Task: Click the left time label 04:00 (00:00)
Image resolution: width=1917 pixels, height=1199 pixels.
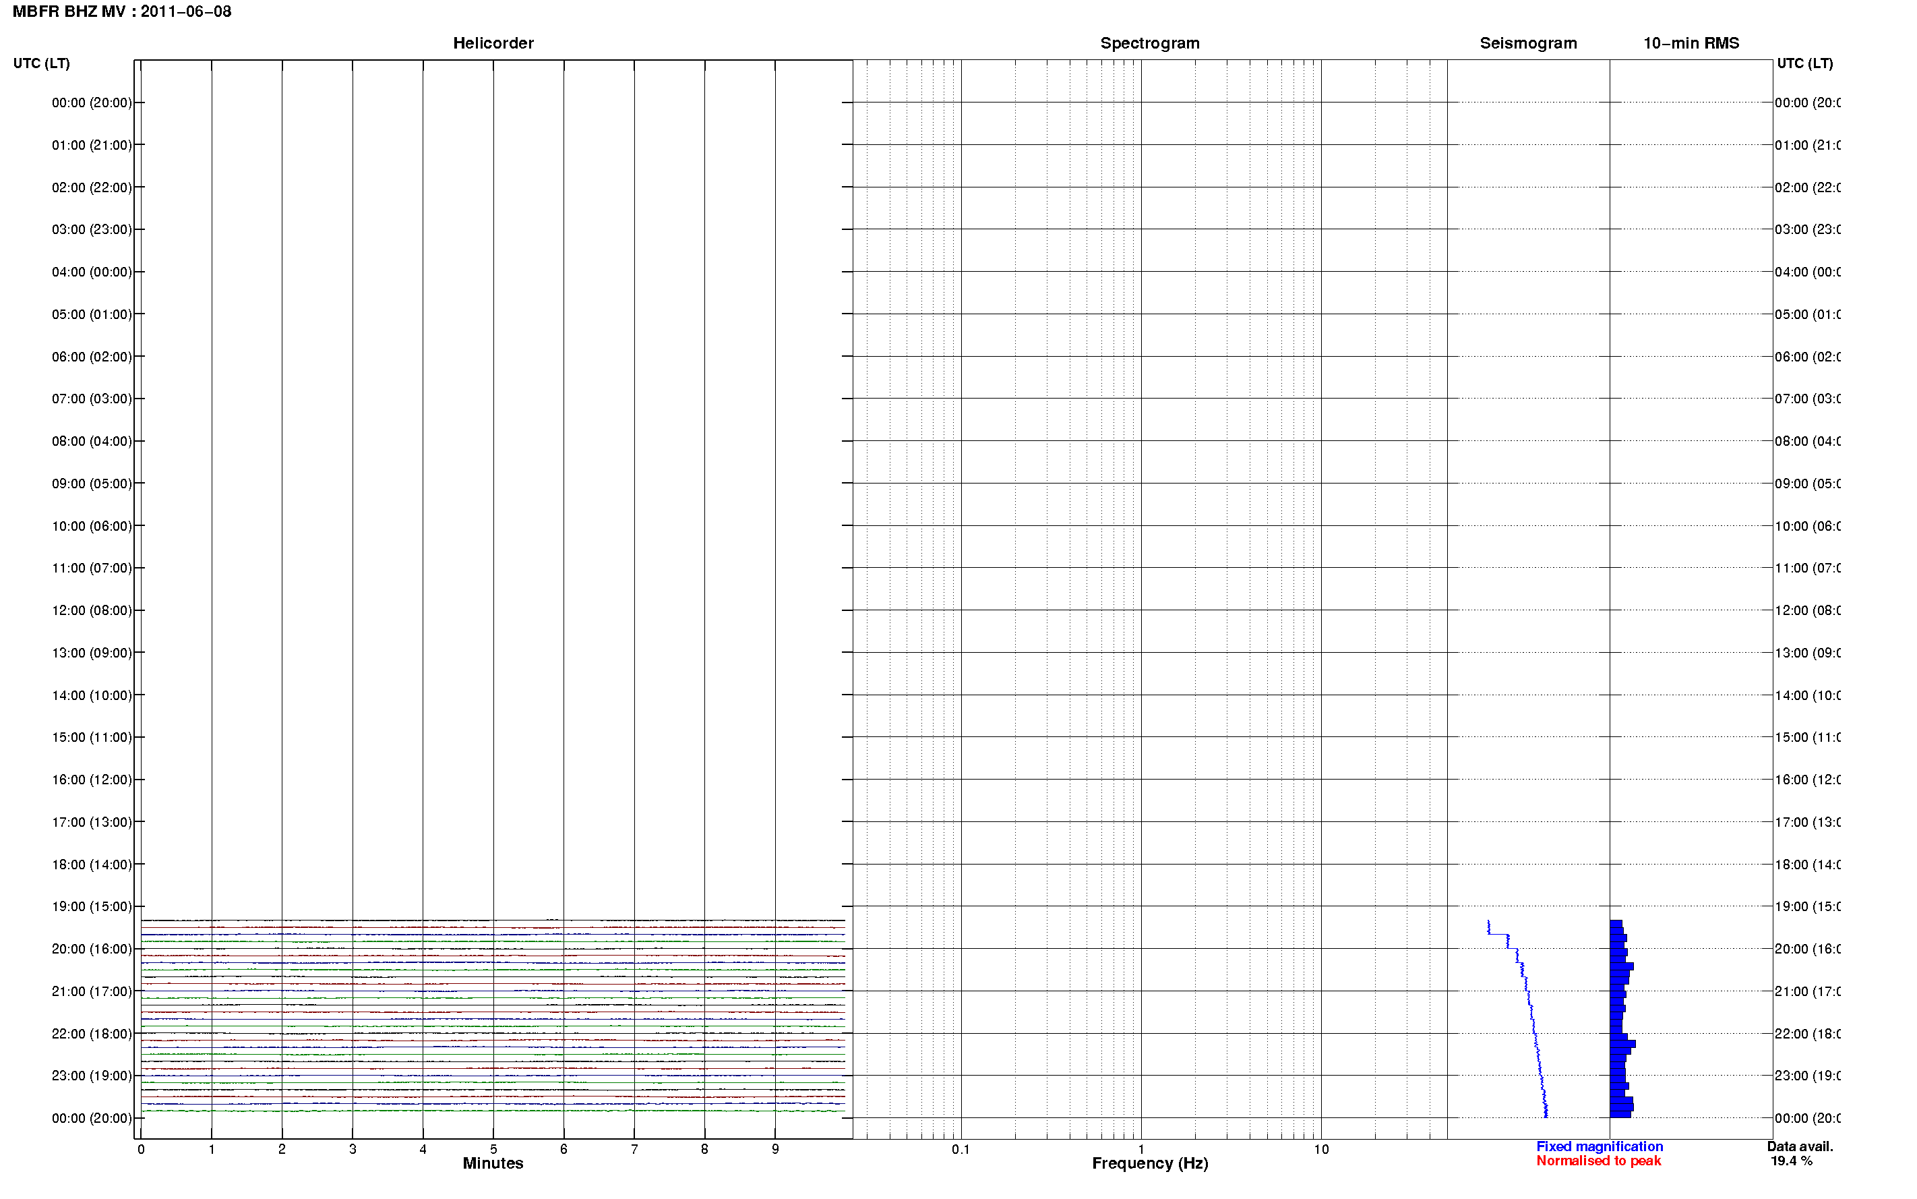Action: tap(92, 272)
